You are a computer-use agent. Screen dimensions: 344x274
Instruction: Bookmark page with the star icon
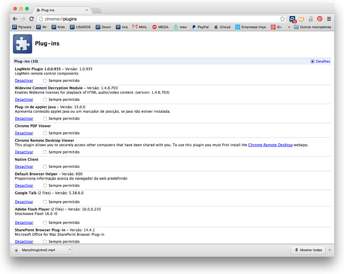coord(282,19)
